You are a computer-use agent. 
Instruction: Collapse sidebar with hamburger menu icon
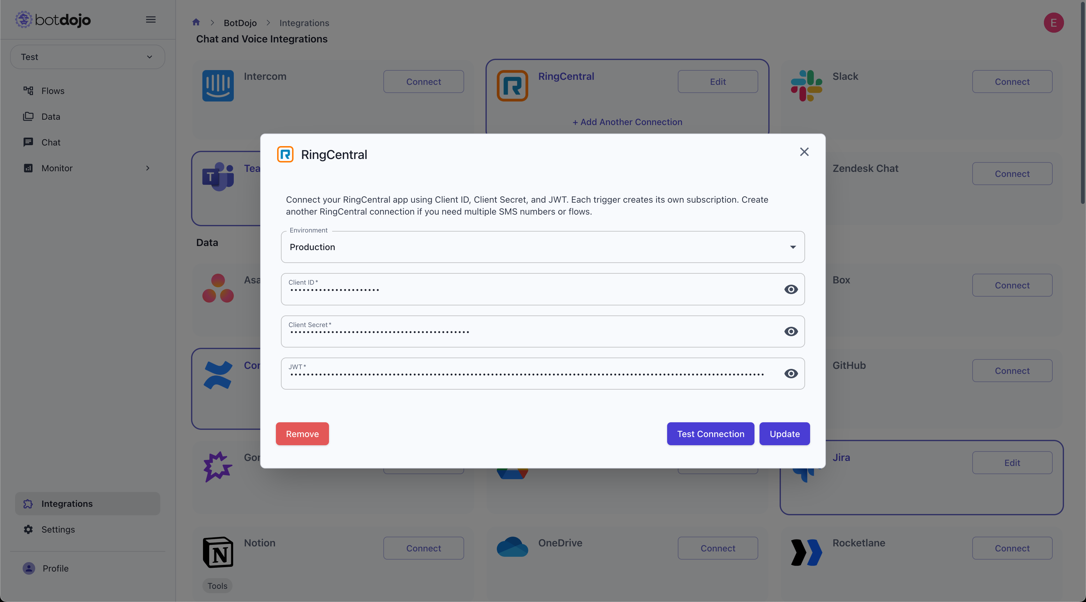[151, 19]
